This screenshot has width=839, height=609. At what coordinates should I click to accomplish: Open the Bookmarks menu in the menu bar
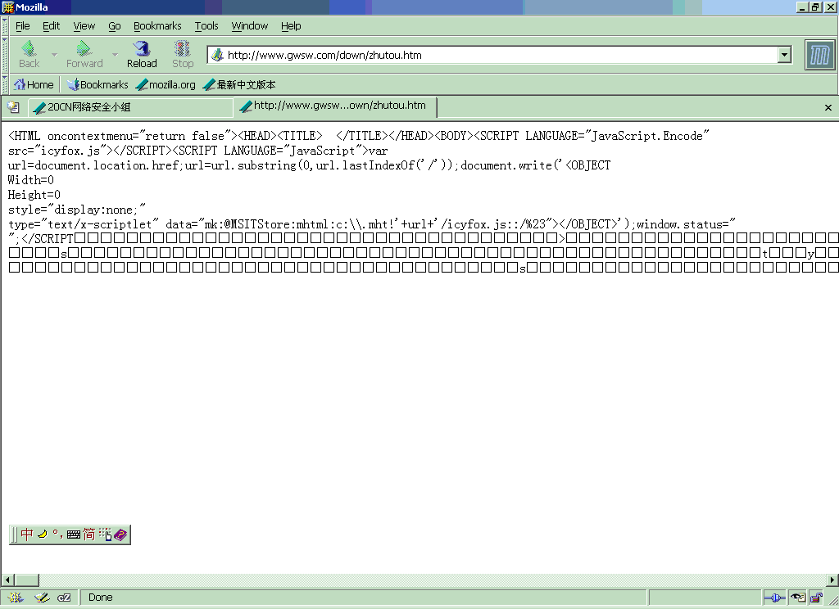tap(157, 25)
